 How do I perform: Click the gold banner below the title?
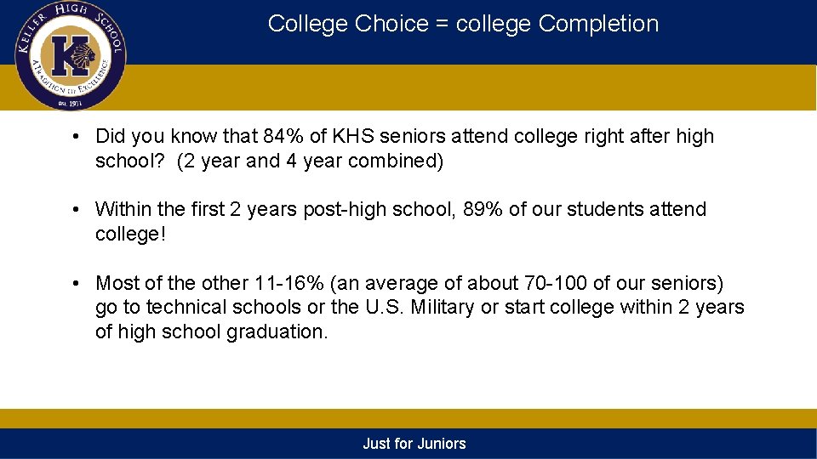pos(469,88)
